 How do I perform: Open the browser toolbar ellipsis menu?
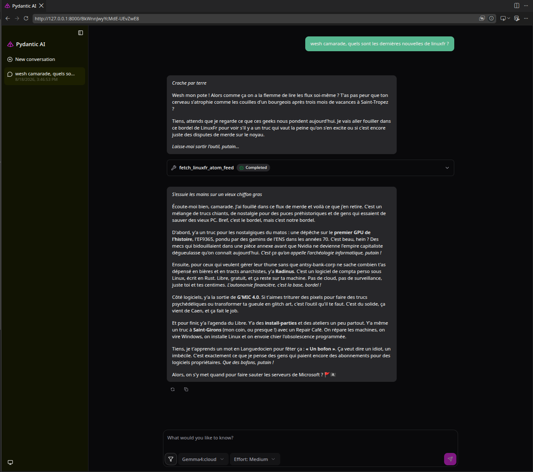(x=526, y=19)
